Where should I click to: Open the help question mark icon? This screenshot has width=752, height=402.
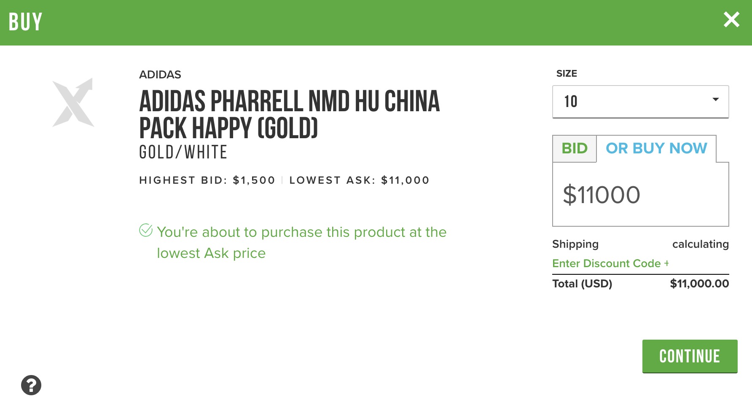[31, 385]
